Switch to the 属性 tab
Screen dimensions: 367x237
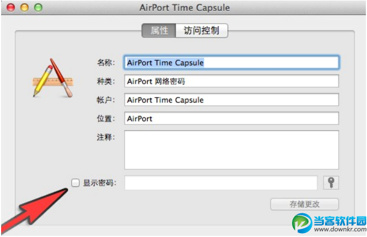pyautogui.click(x=159, y=31)
